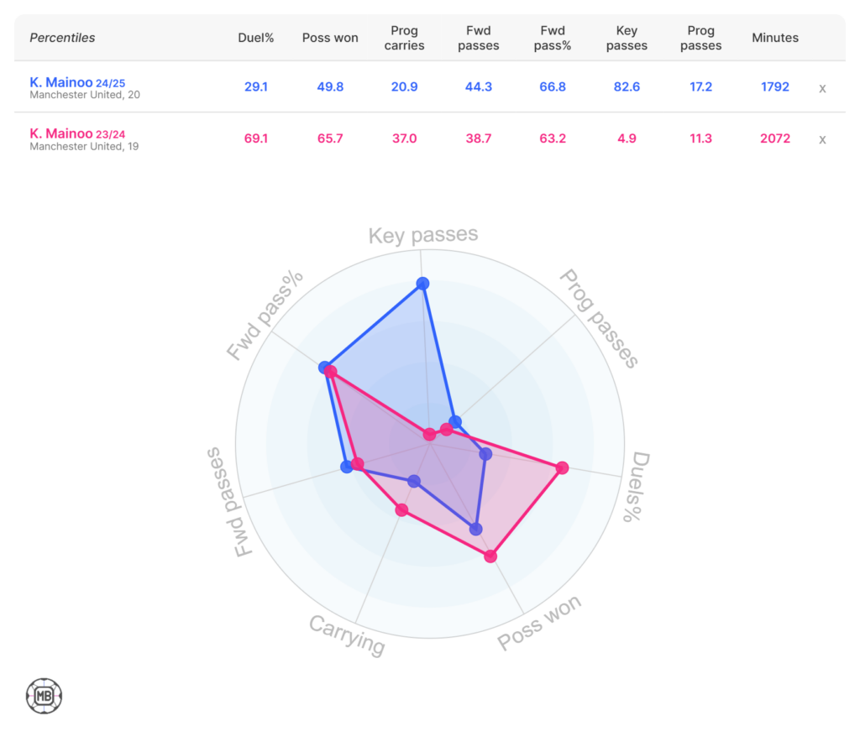Click the Key passes column header
Screen dimensions: 860x752
[x=627, y=38]
